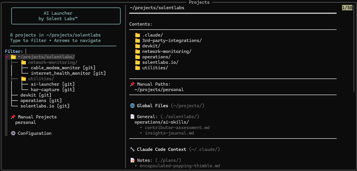Viewport: 357px width, 171px height.
Task: Click the wrench icon beside Claude Code Context
Action: pos(132,149)
